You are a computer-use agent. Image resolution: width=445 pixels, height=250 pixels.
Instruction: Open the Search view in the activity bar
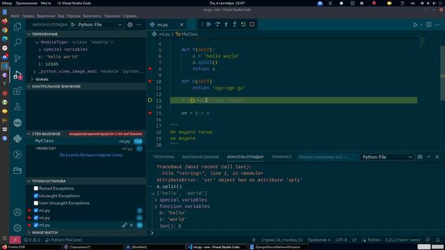tap(17, 42)
